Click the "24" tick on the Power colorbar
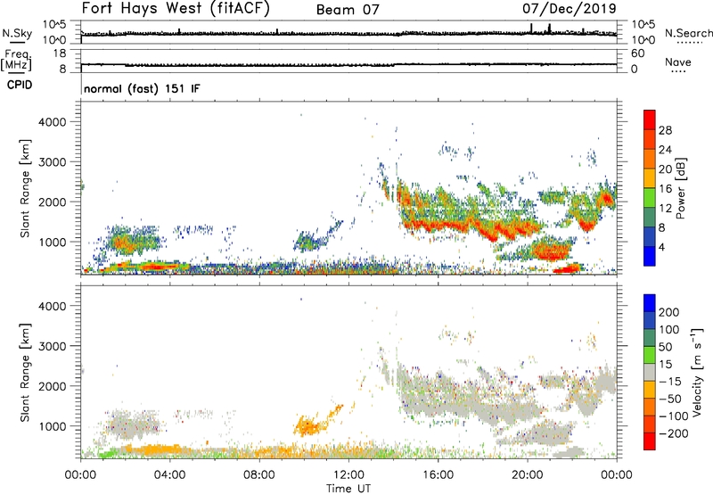 tap(665, 150)
